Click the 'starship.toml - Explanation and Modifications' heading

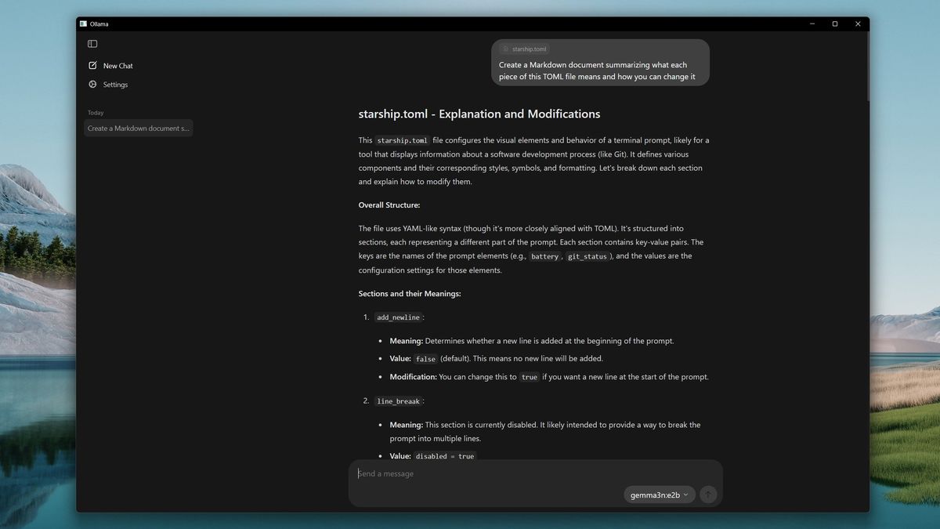click(479, 114)
